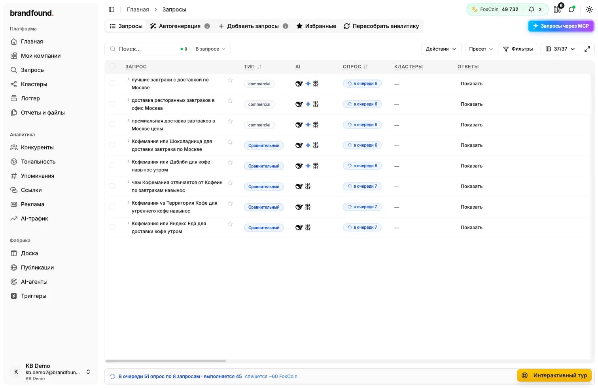Viewport: 598px width, 388px height.
Task: Open the Действия dropdown
Action: [441, 49]
